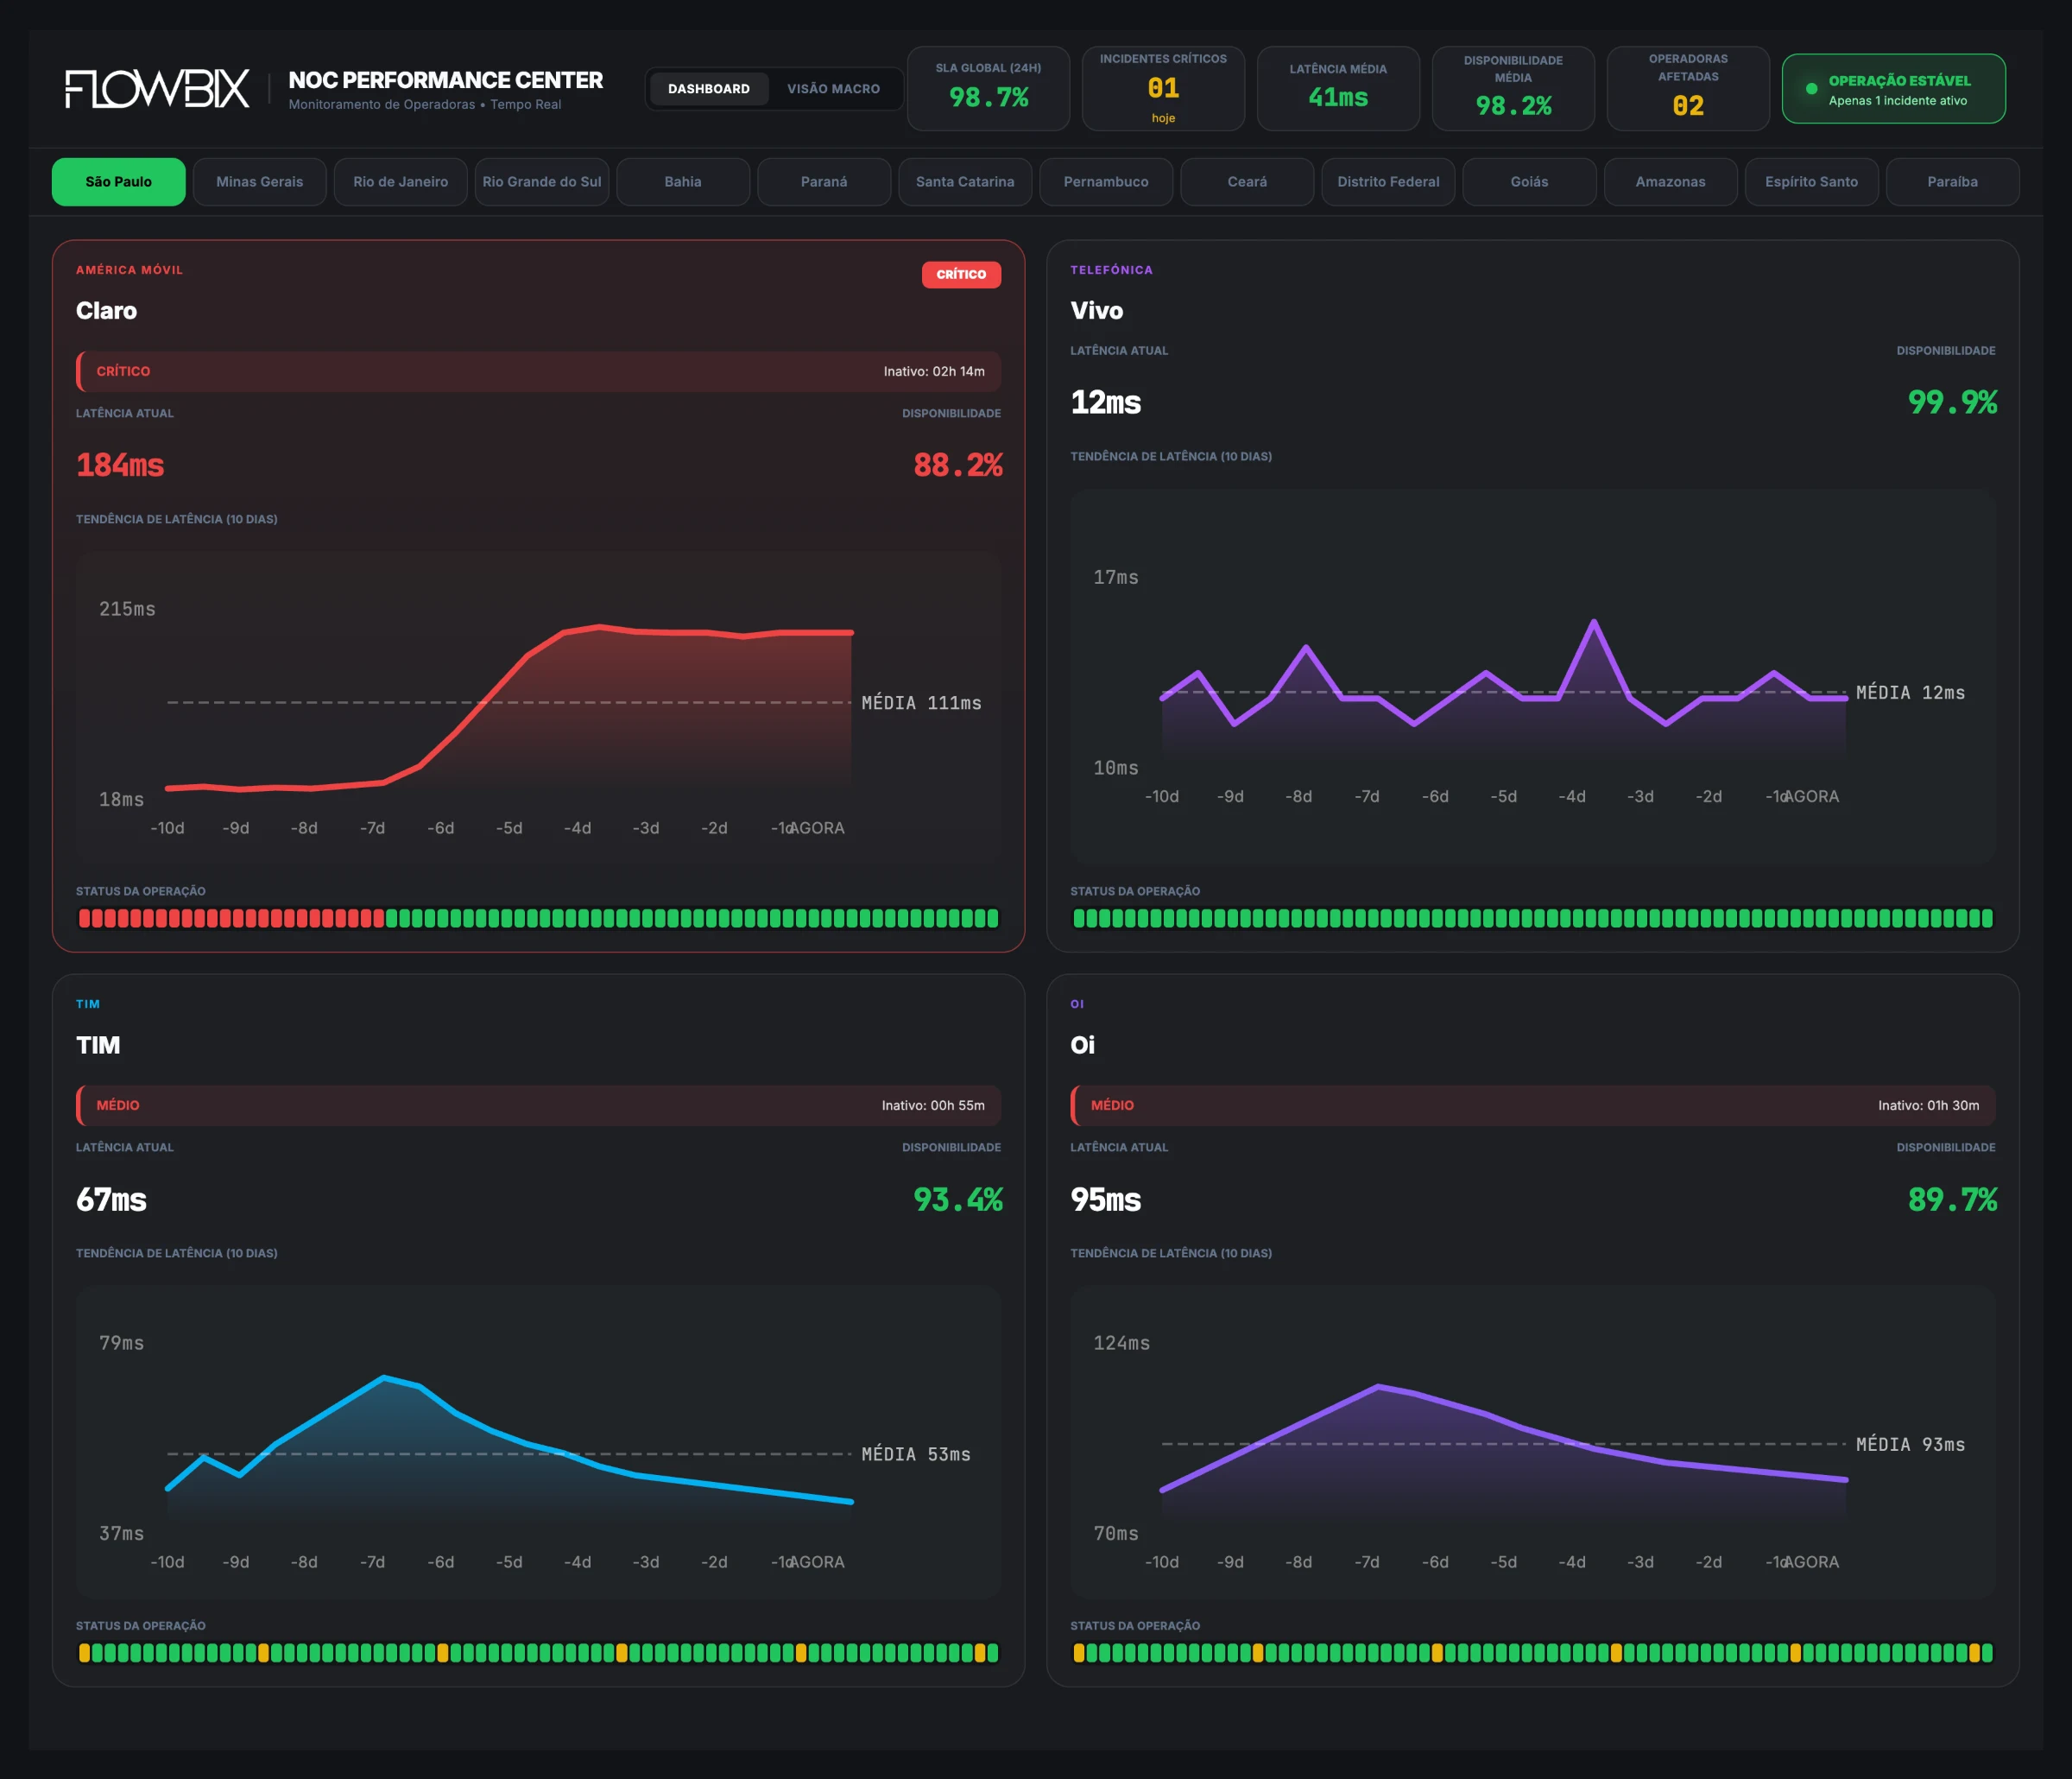The height and width of the screenshot is (1779, 2072).
Task: Click the 17ms axis label on Vivo chart
Action: (x=1115, y=578)
